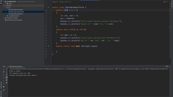Click 'MethodExampleThree' class name in editor
Viewport: 173px width, 97px height.
(75, 7)
